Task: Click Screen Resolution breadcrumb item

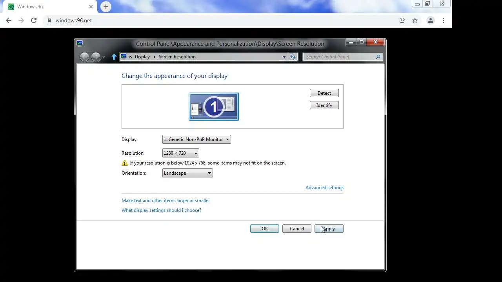Action: [x=177, y=57]
